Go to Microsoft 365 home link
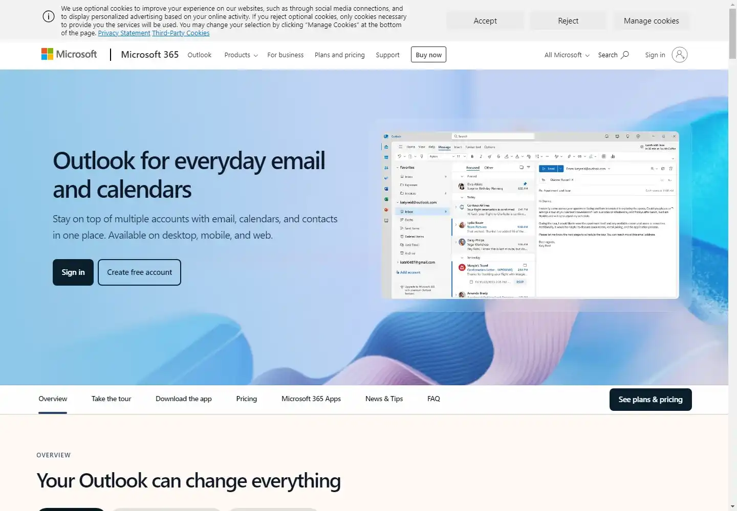This screenshot has height=511, width=737. (149, 55)
